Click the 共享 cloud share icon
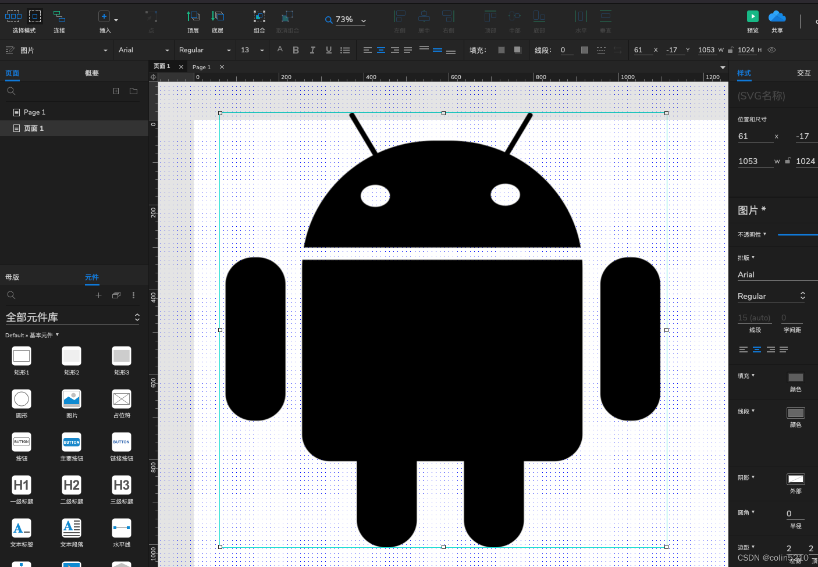The image size is (818, 567). 777,16
